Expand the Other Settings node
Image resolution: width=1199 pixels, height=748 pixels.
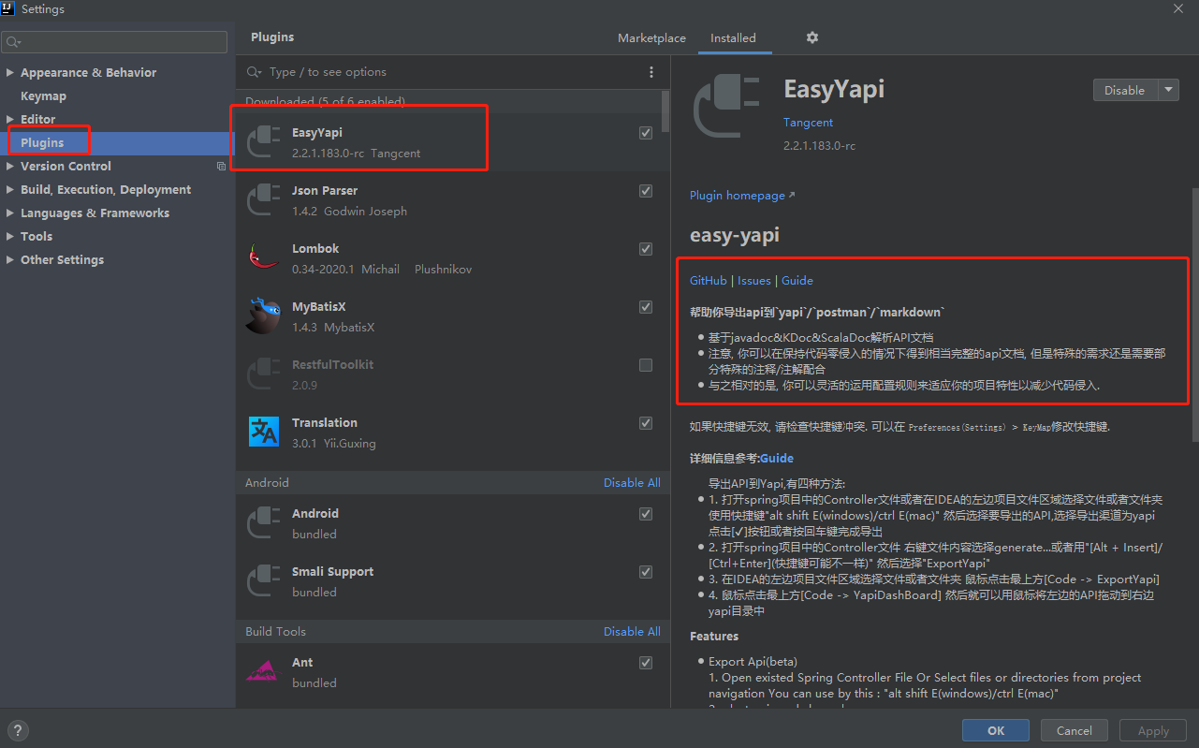point(10,260)
